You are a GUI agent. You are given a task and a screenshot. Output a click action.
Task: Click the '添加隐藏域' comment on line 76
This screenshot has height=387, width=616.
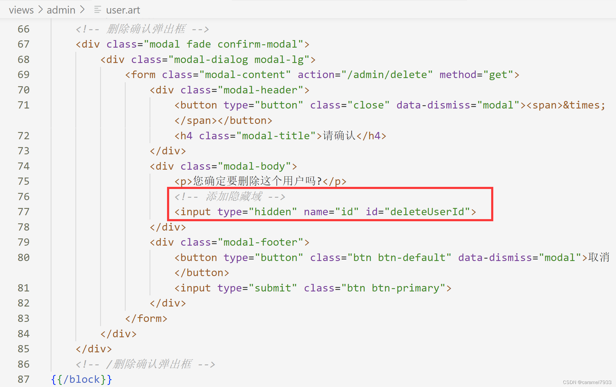pos(234,197)
